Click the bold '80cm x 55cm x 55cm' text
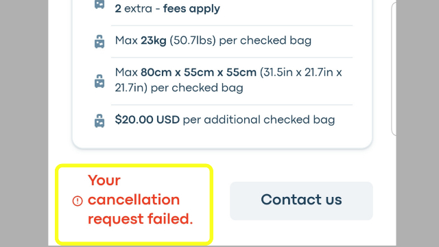 (x=198, y=72)
